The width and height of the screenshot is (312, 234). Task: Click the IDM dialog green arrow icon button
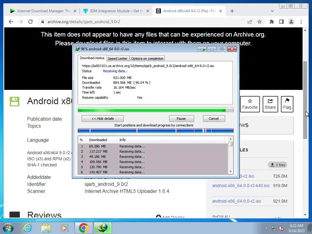pyautogui.click(x=202, y=49)
